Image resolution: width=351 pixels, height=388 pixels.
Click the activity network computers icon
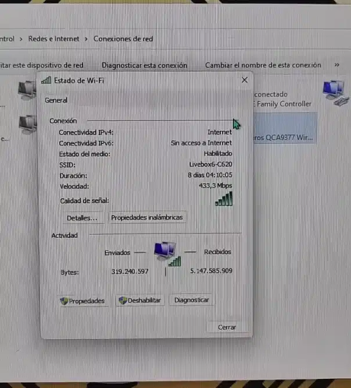click(x=167, y=253)
